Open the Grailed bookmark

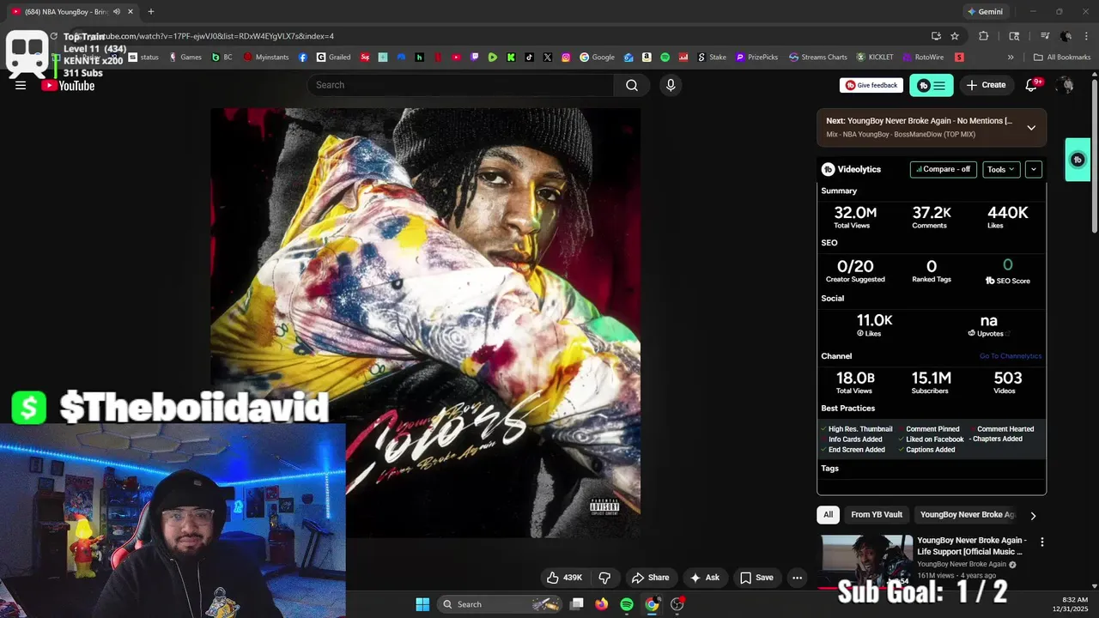[x=334, y=58]
